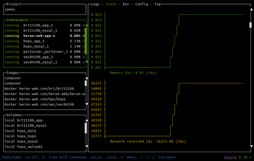Click the stats panel scroll-up arrow
254x161 pixels.
click(251, 9)
